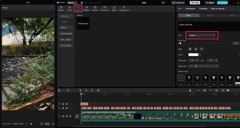The image size is (240, 128).
Task: Open the Stickers panel
Action: pyautogui.click(x=86, y=8)
